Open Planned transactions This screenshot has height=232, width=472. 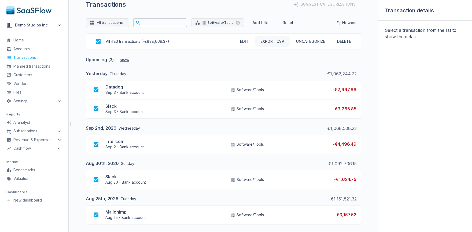coord(32,66)
